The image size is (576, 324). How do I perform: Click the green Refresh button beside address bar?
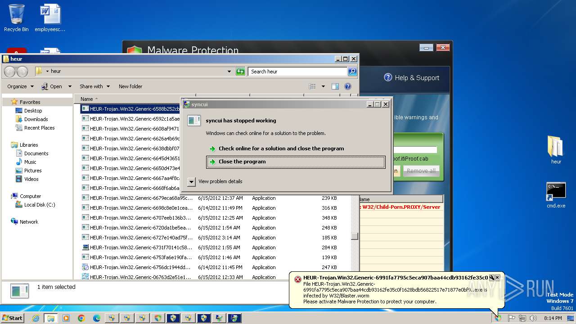240,71
